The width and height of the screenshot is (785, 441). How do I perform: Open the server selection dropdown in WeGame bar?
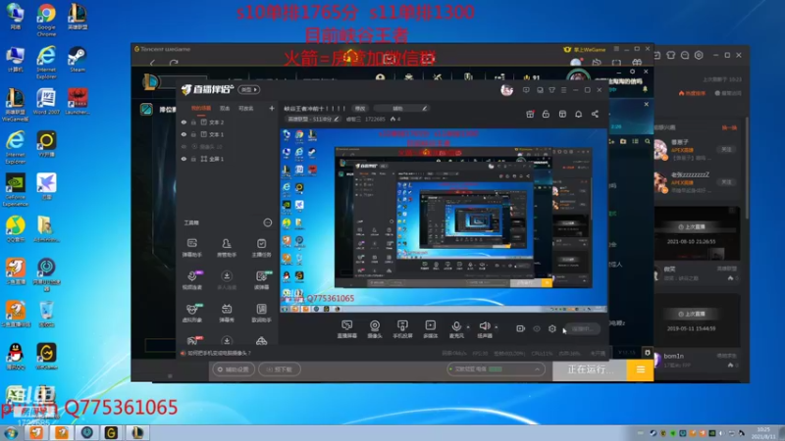click(x=496, y=369)
